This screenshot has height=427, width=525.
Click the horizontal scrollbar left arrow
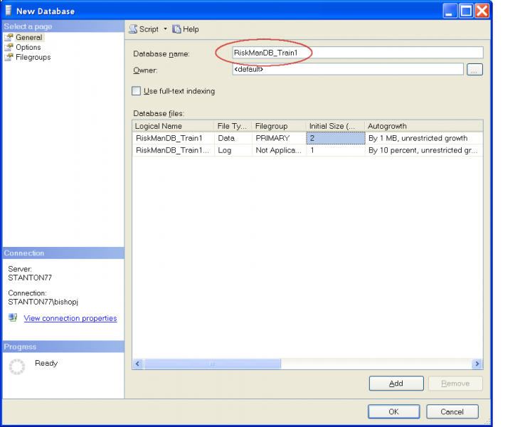click(137, 364)
